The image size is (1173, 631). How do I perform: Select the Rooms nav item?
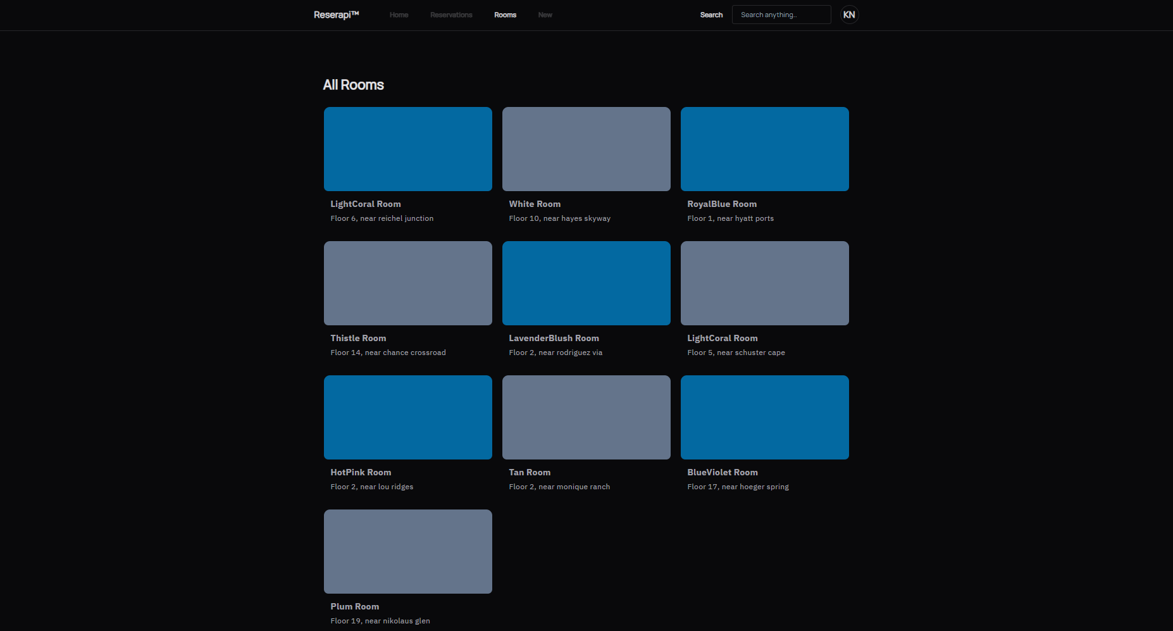pos(505,15)
